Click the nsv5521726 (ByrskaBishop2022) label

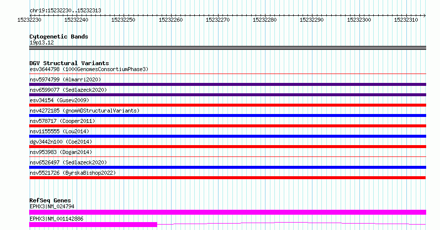tap(73, 173)
